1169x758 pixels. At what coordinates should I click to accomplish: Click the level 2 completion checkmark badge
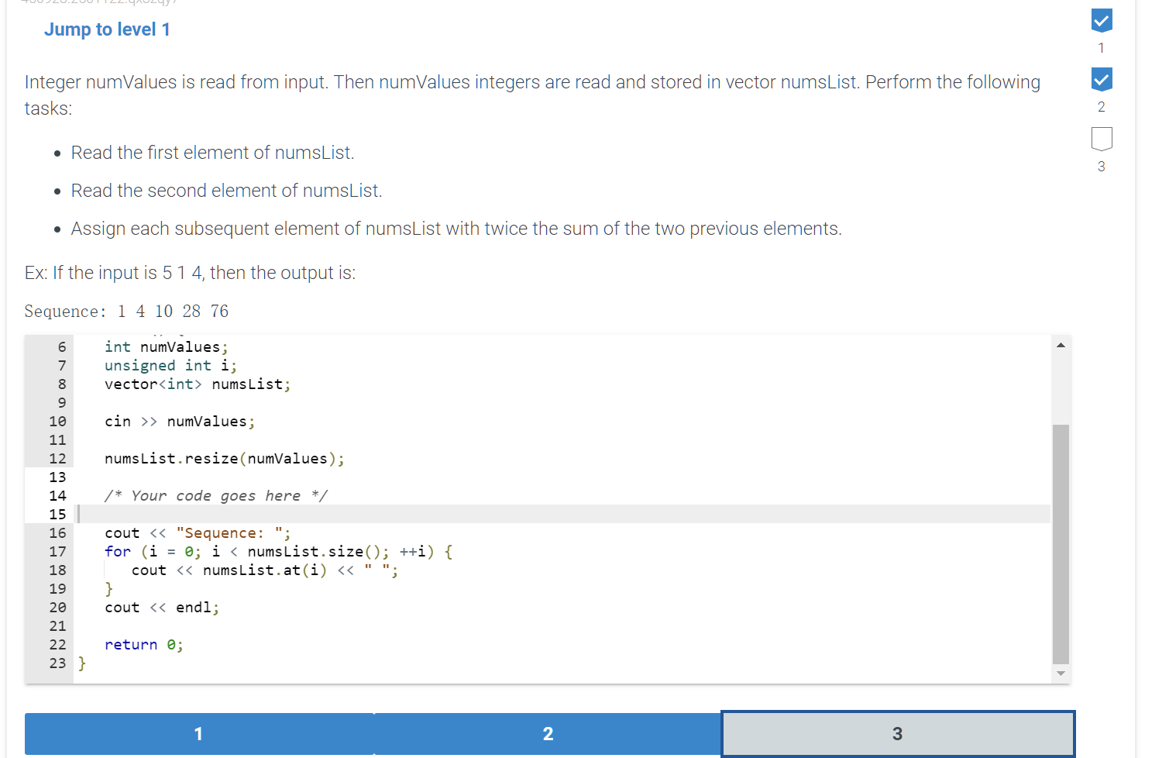coord(1101,79)
